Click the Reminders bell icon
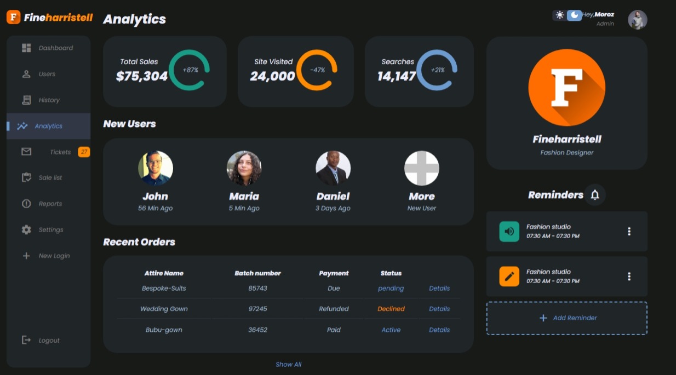676x375 pixels. point(595,195)
